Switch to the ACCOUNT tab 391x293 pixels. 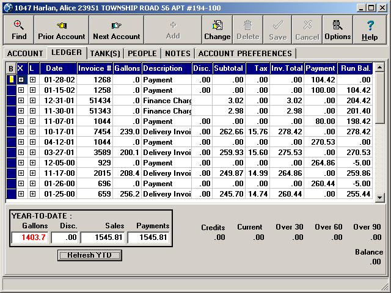pyautogui.click(x=25, y=54)
